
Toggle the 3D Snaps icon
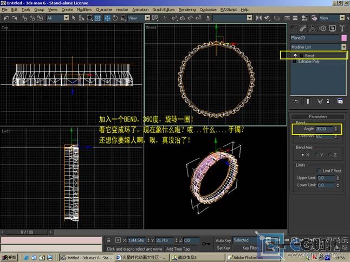pos(174,18)
